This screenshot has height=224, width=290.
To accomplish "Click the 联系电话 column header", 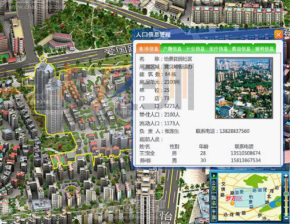I will pyautogui.click(x=244, y=147).
